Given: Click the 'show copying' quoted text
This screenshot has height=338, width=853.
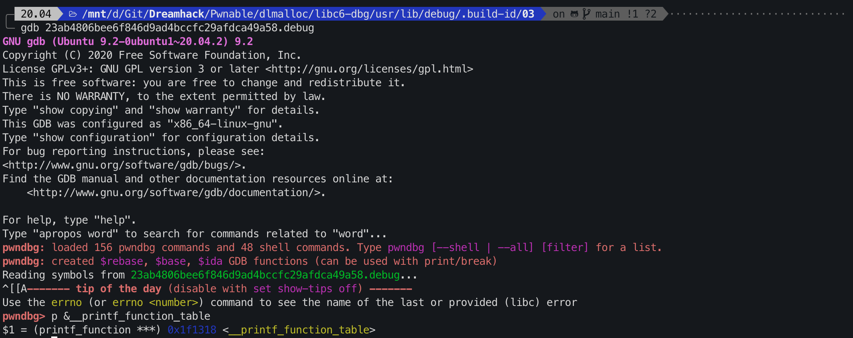Looking at the screenshot, I should pos(76,110).
